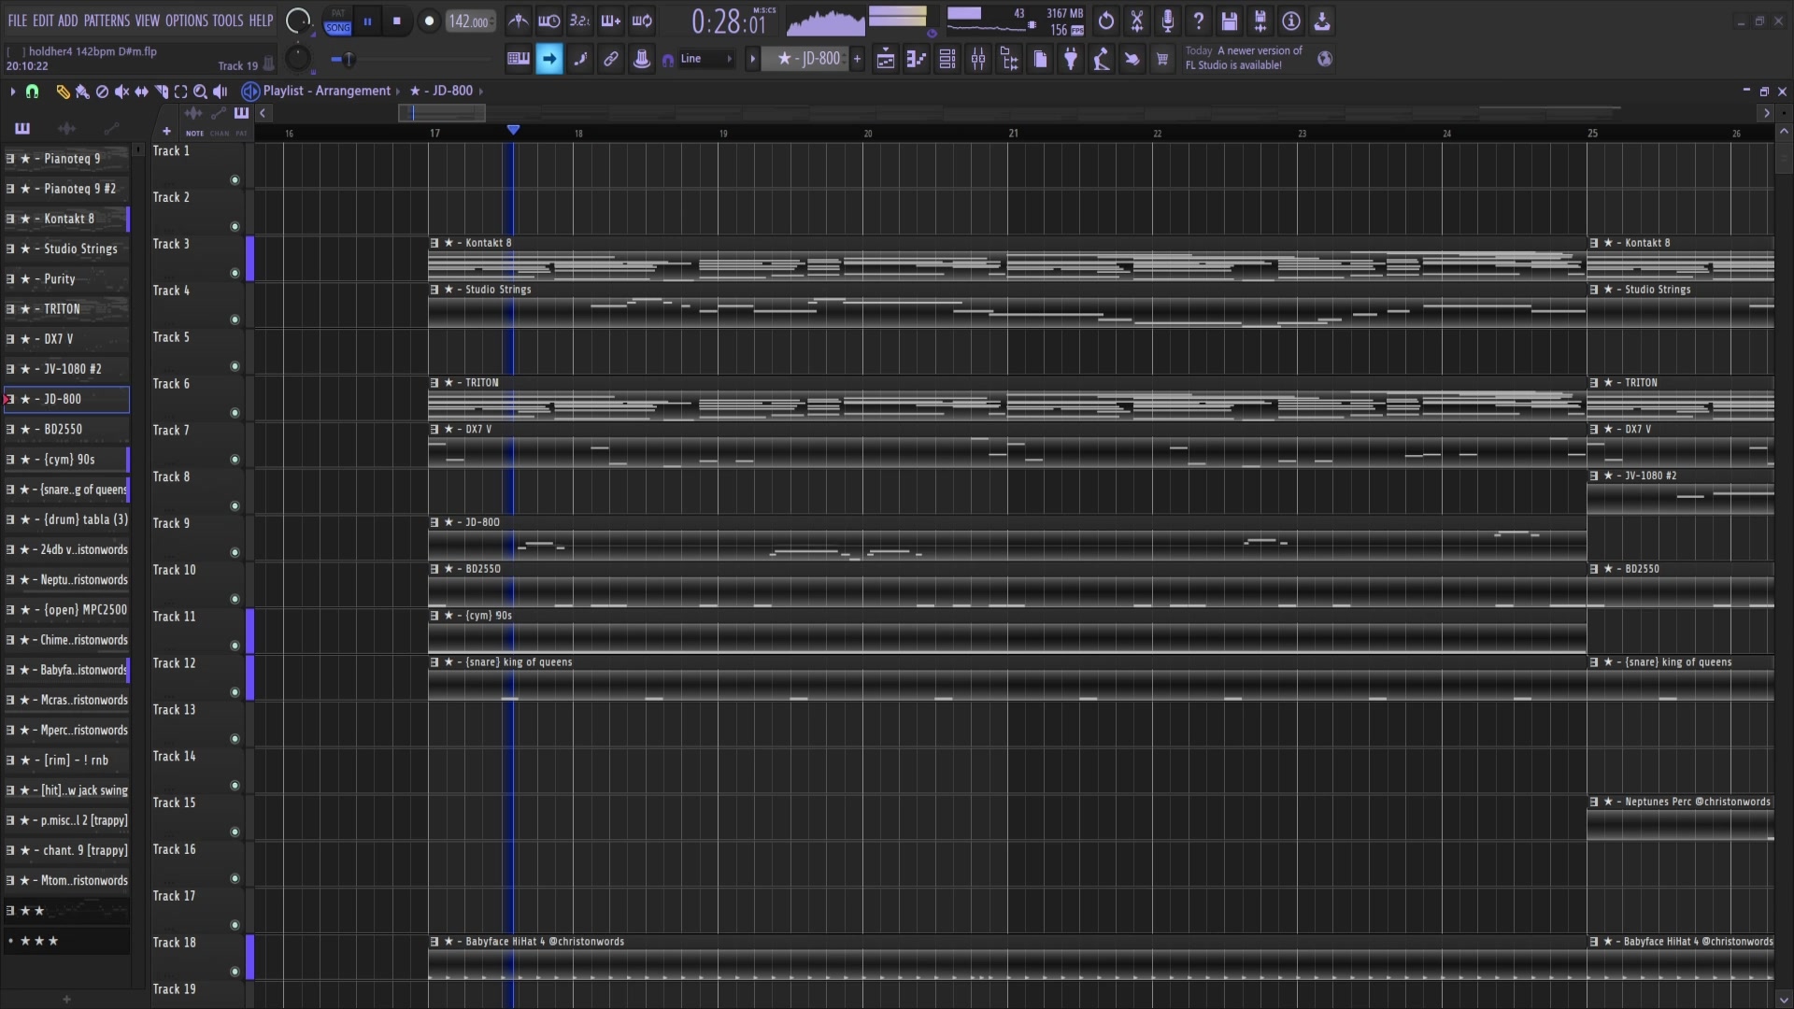This screenshot has height=1009, width=1794.
Task: Open the Tempo Tapper icon
Action: pyautogui.click(x=1102, y=60)
